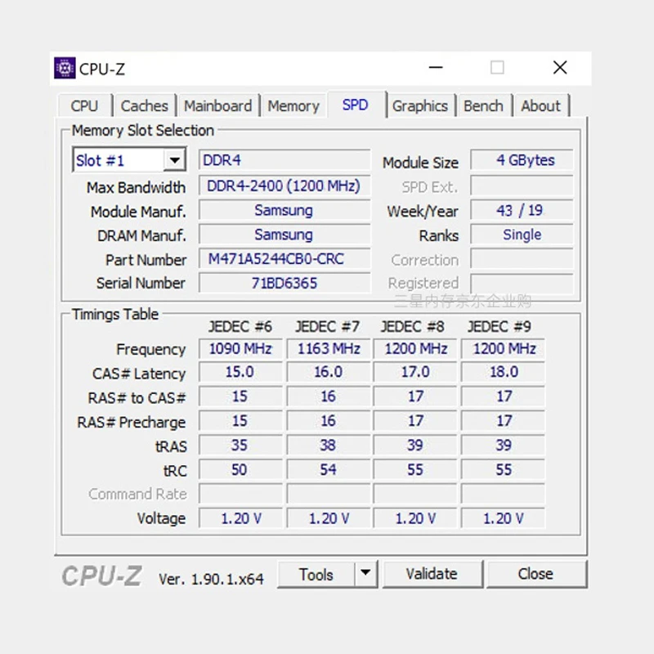Switch to the Mainboard tab
The height and width of the screenshot is (654, 654).
(217, 105)
